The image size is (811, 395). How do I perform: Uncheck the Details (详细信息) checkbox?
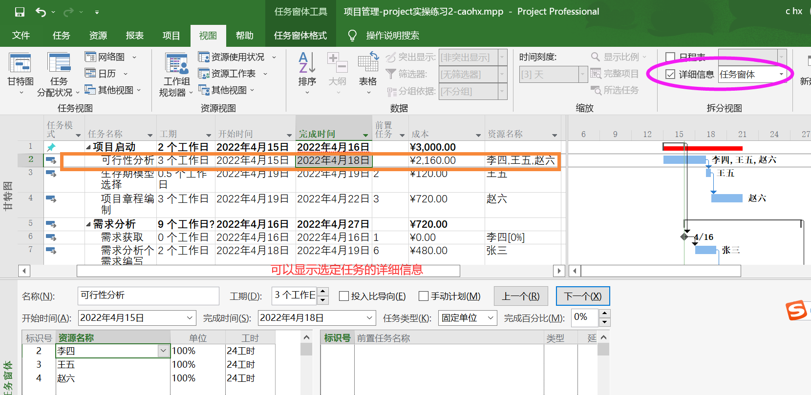[671, 74]
